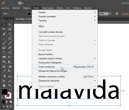The height and width of the screenshot is (110, 129).
Task: Select the Slice tool
Action: pos(10,81)
